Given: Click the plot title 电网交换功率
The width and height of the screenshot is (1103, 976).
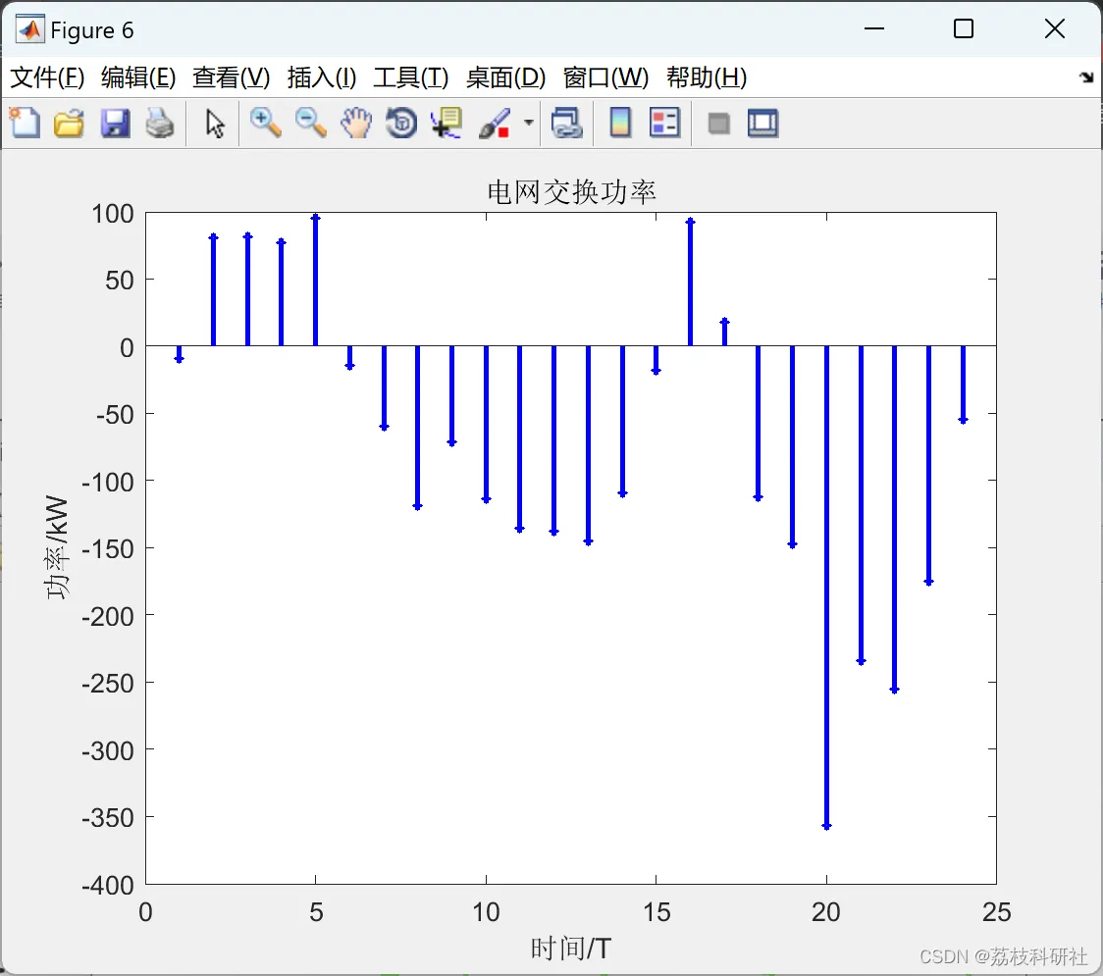Looking at the screenshot, I should click(x=571, y=192).
